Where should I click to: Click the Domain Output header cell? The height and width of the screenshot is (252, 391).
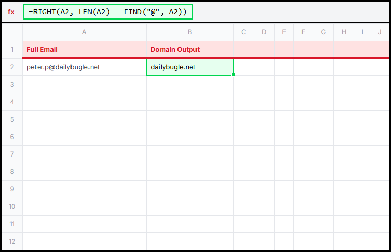[x=189, y=50]
